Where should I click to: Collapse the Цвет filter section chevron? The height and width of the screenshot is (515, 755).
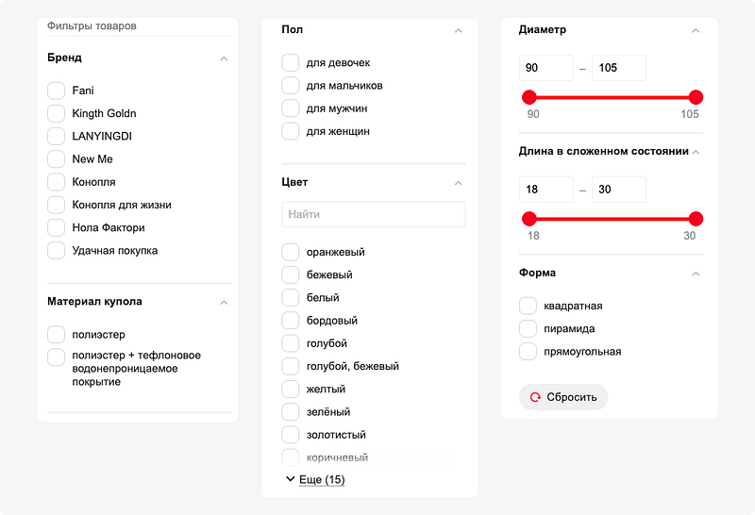(459, 183)
